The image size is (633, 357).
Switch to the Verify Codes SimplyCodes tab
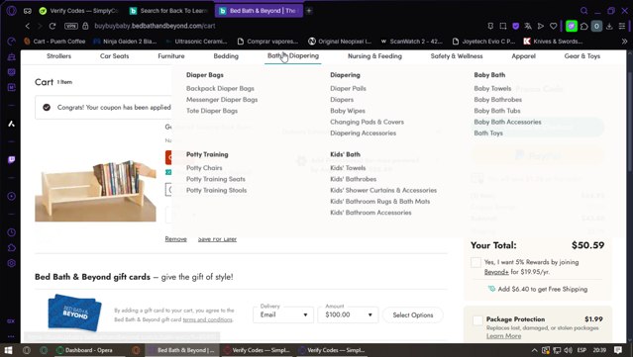pyautogui.click(x=79, y=11)
